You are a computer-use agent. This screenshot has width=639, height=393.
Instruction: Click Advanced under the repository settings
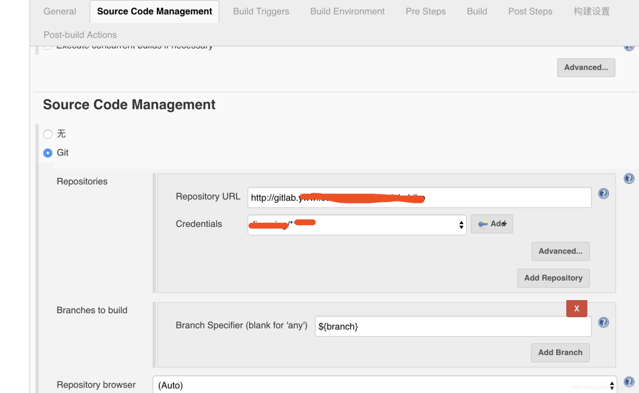coord(560,251)
